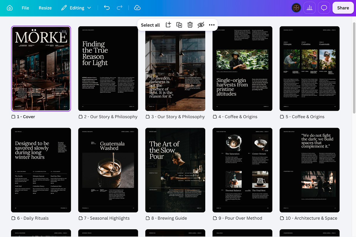Click the '8 - Brewing Guide' title

point(169,218)
